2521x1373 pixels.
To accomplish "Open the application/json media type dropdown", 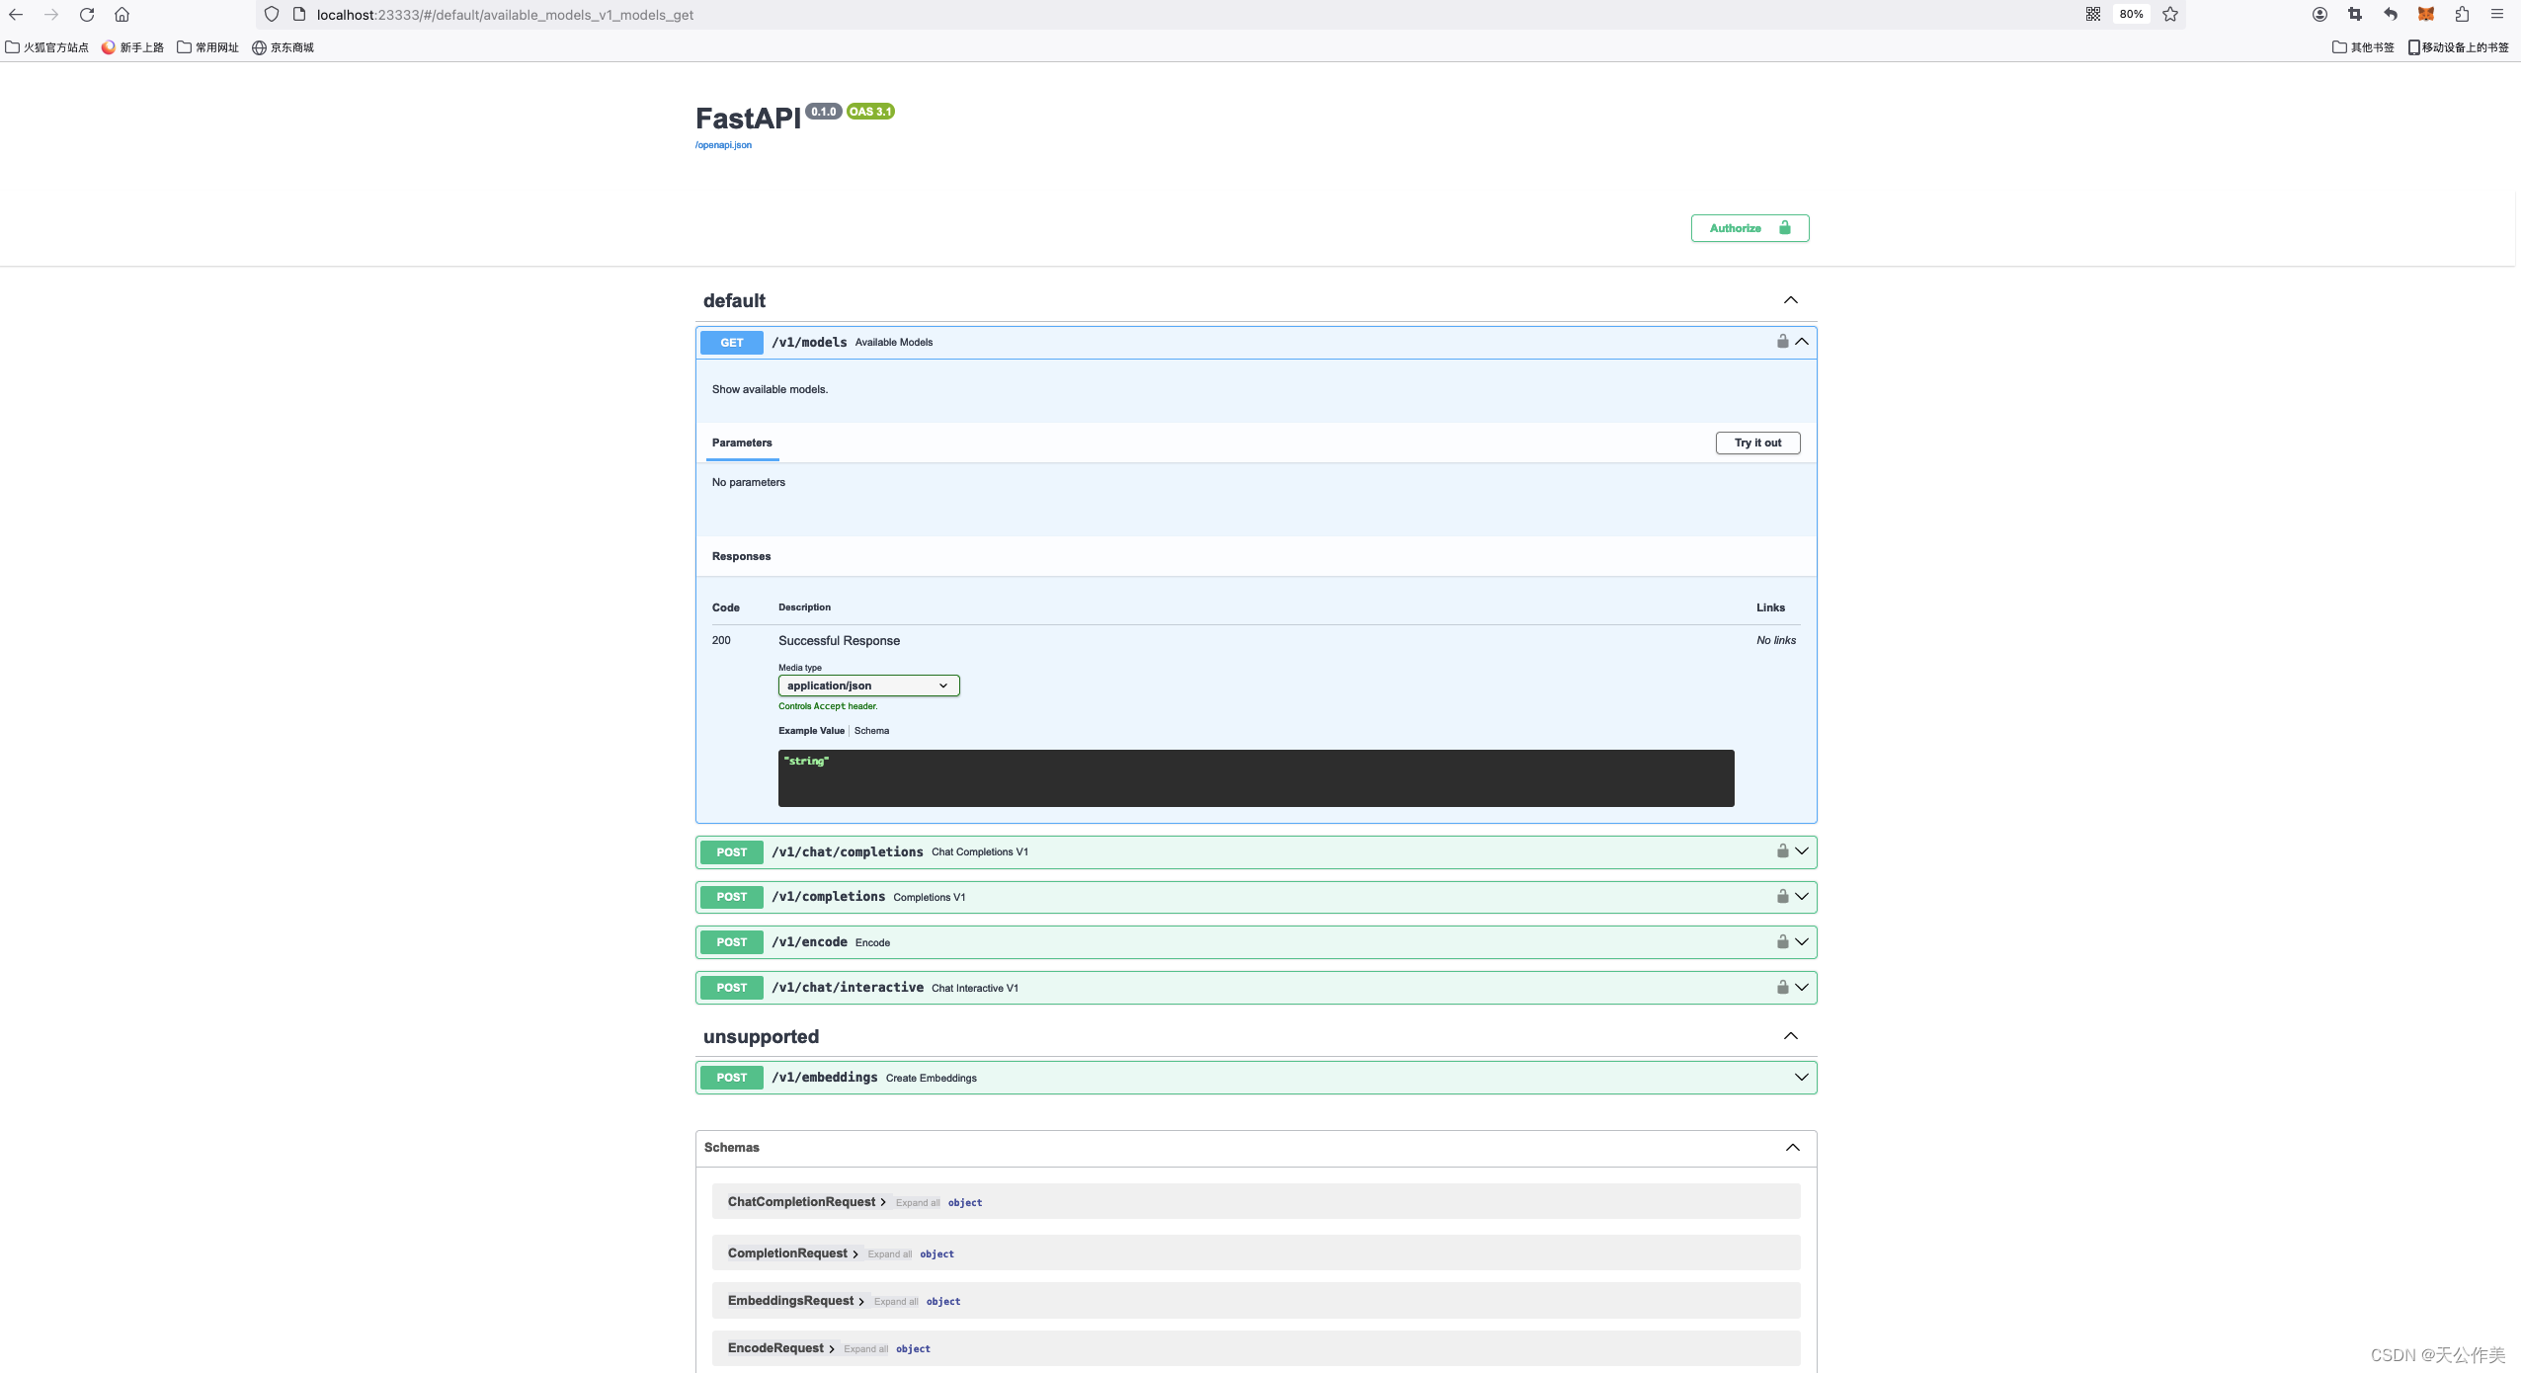I will 868,686.
